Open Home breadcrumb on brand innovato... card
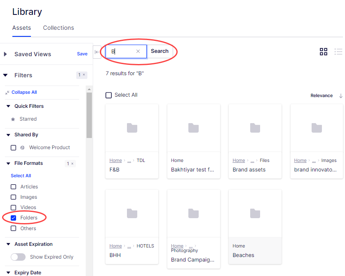 pyautogui.click(x=300, y=160)
